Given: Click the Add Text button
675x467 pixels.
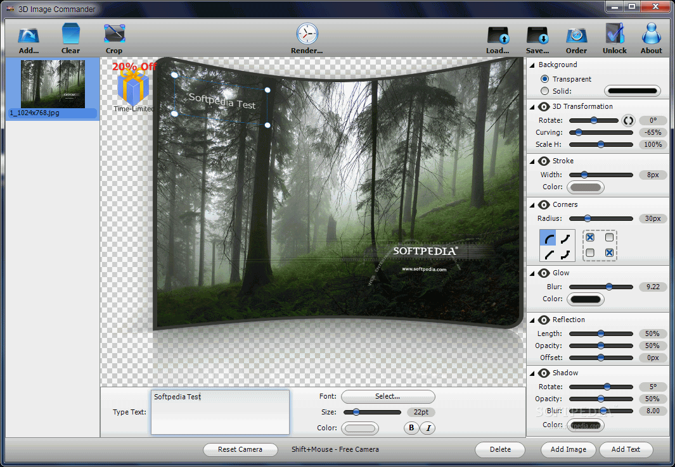Looking at the screenshot, I should tap(626, 449).
